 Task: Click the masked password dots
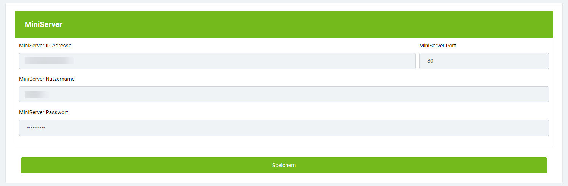pyautogui.click(x=36, y=128)
